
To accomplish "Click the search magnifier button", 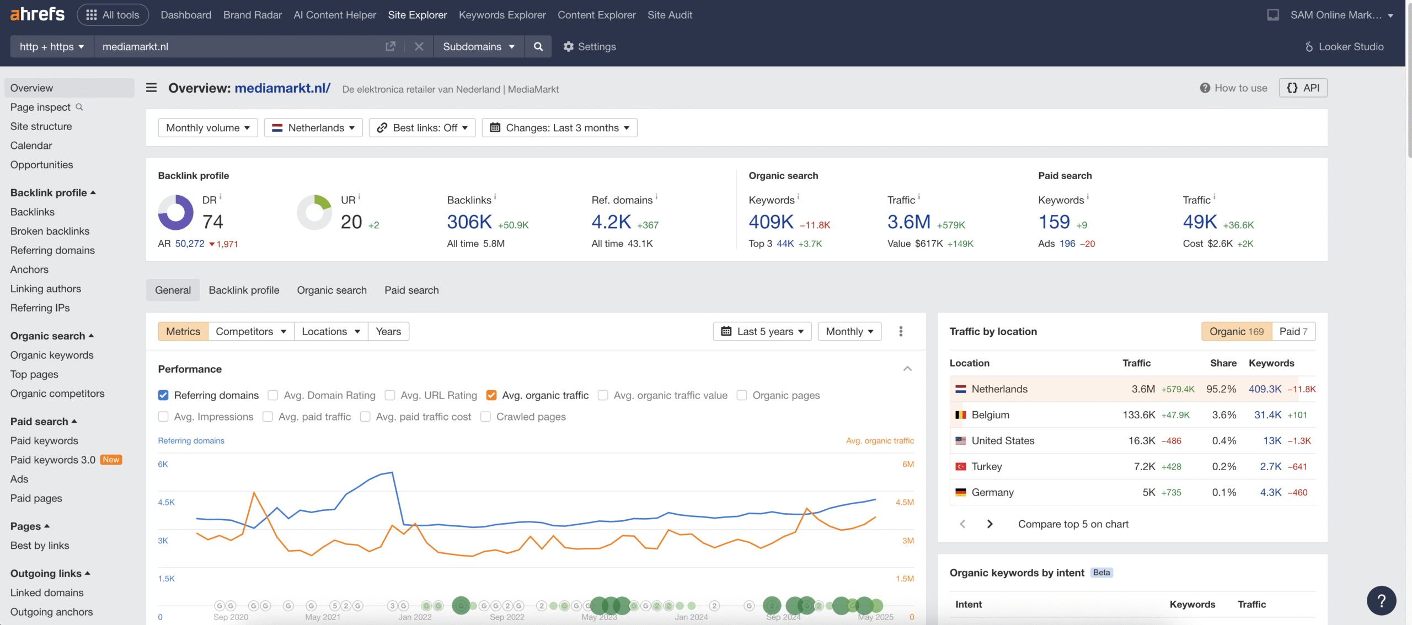I will tap(538, 47).
